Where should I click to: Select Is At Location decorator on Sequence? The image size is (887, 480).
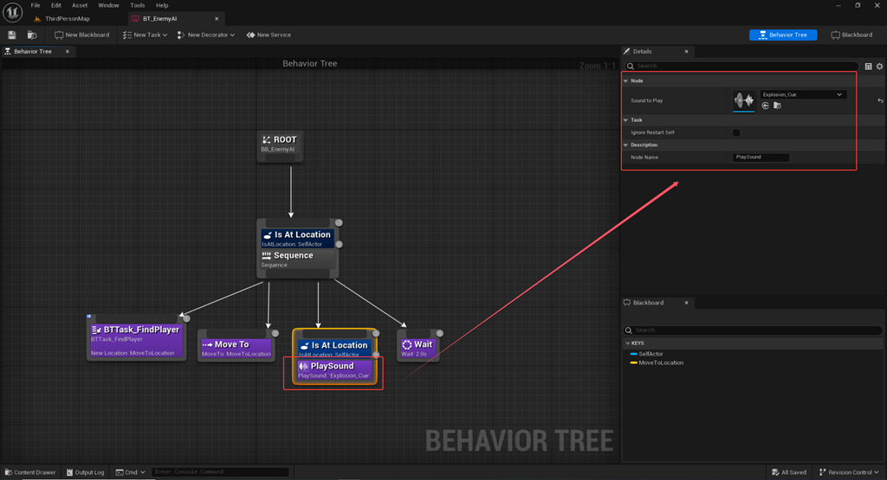[298, 239]
